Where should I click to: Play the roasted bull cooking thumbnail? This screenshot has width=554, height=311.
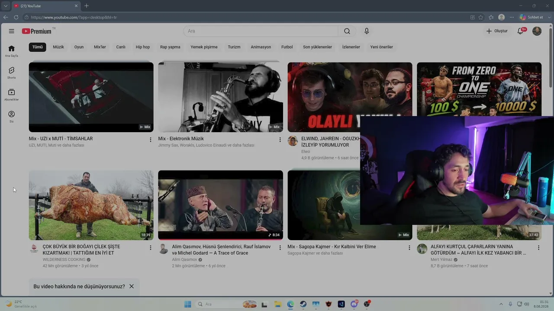pos(91,205)
